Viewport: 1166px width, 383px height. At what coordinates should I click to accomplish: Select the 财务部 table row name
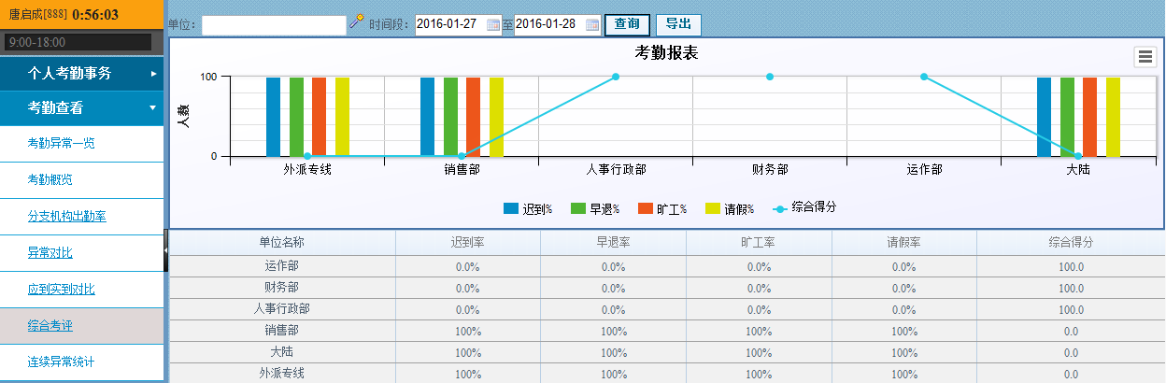tap(281, 288)
